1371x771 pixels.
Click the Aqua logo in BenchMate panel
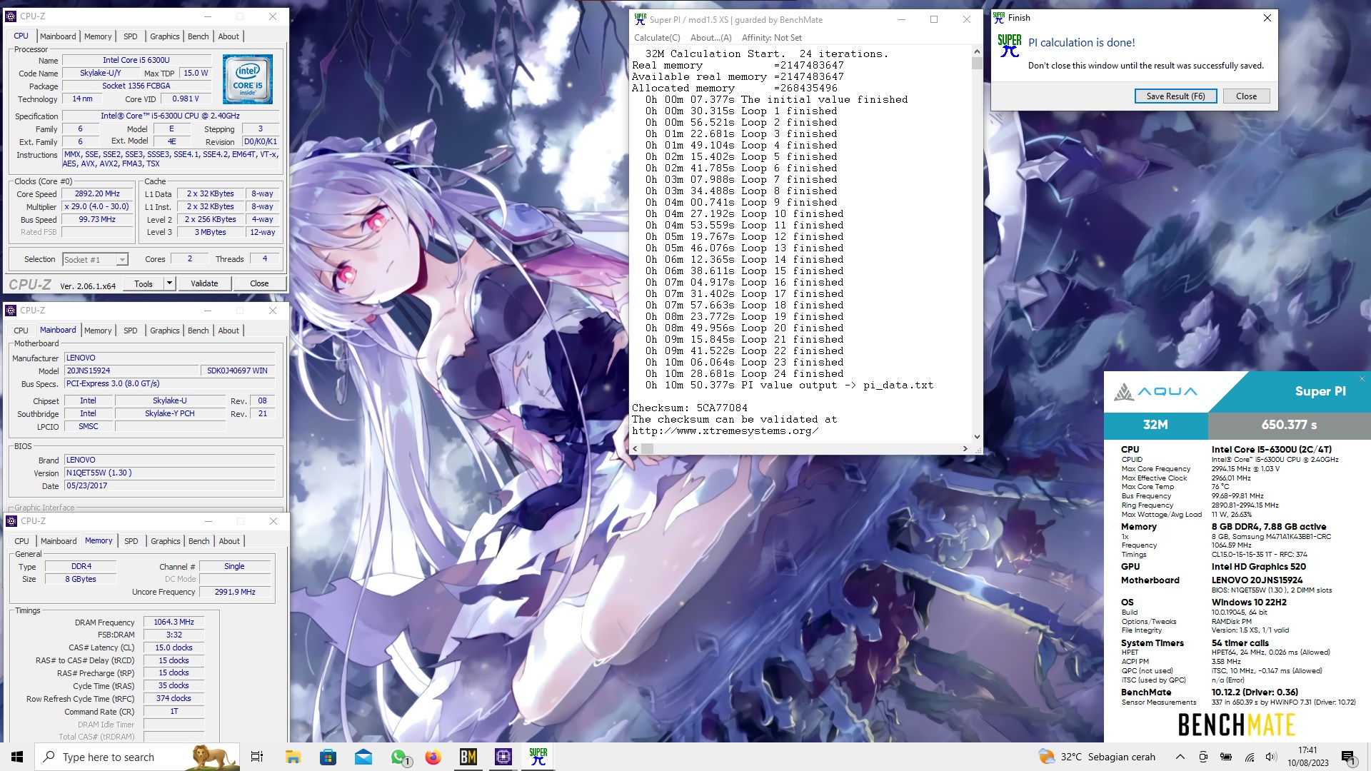1156,391
